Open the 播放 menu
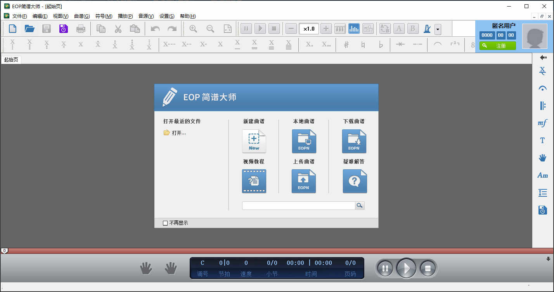554x292 pixels. point(125,16)
